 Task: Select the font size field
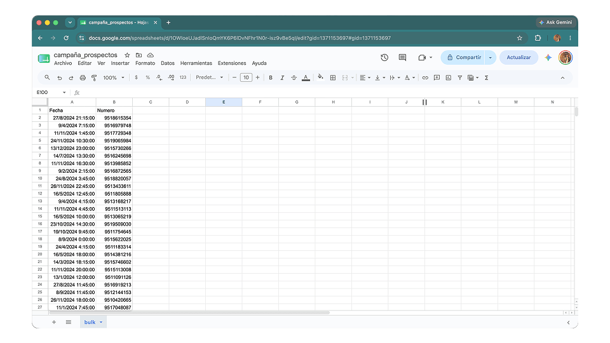[246, 77]
